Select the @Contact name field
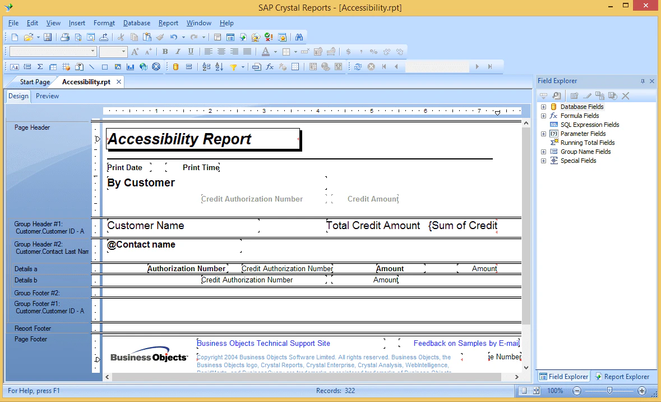 click(x=174, y=245)
